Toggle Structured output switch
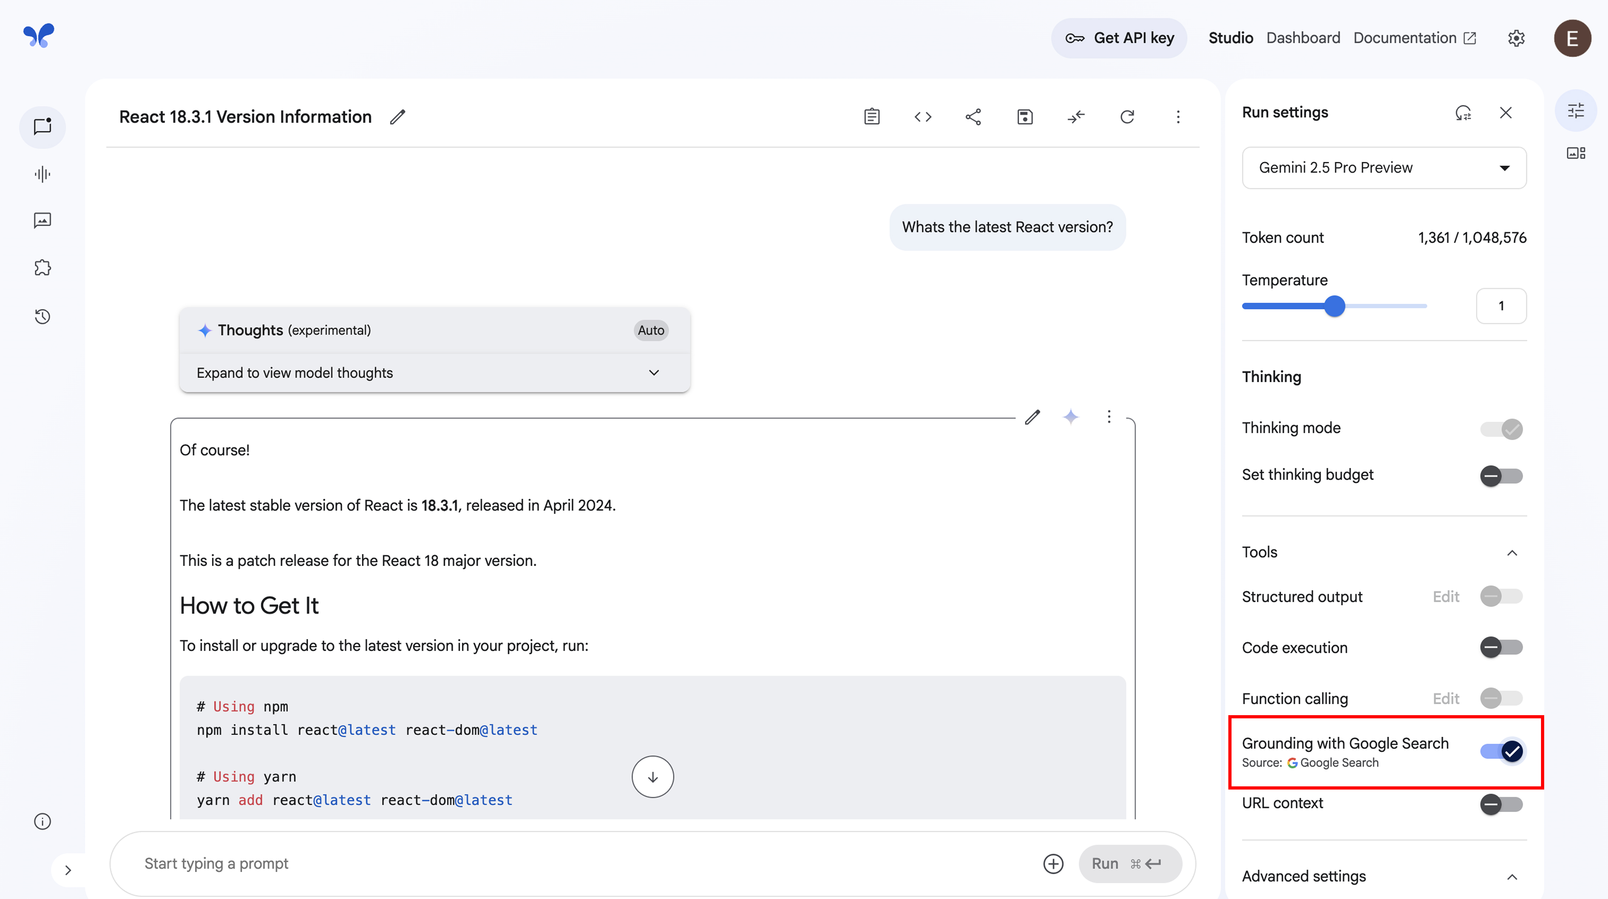Image resolution: width=1608 pixels, height=899 pixels. 1502,597
